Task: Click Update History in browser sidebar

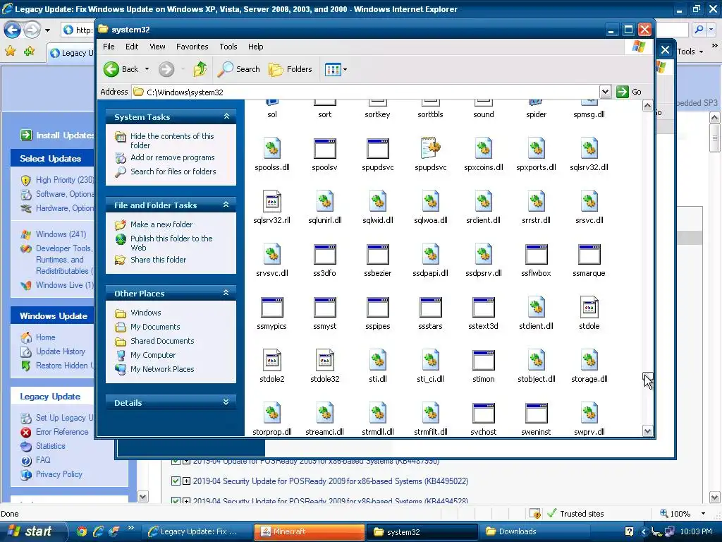Action: pyautogui.click(x=61, y=351)
